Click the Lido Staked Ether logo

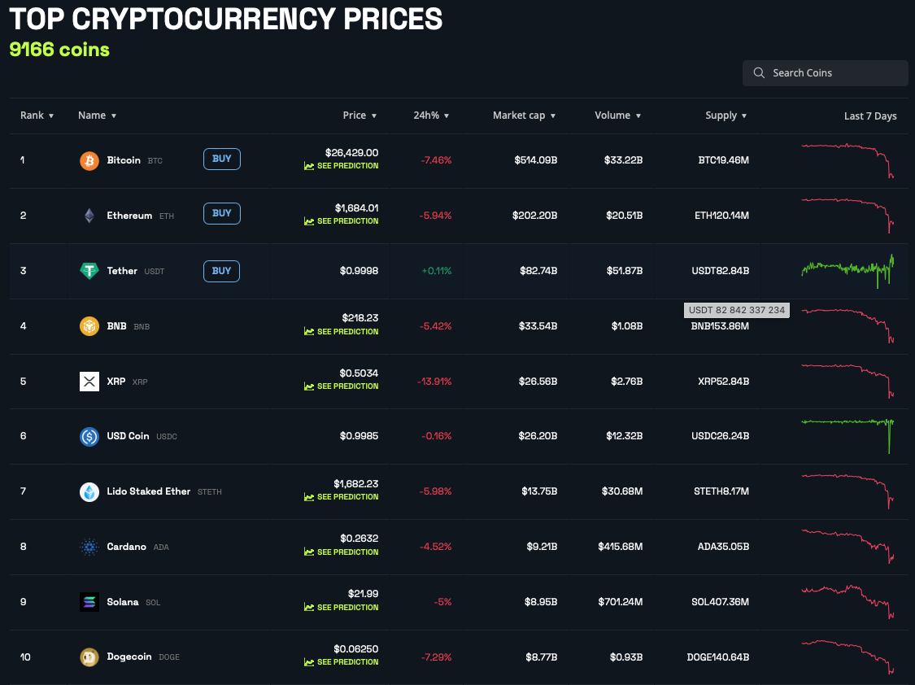[x=89, y=492]
